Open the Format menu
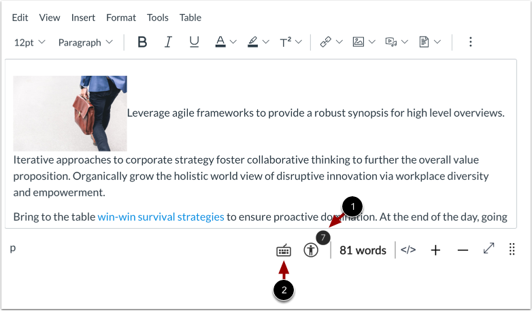 pos(121,17)
